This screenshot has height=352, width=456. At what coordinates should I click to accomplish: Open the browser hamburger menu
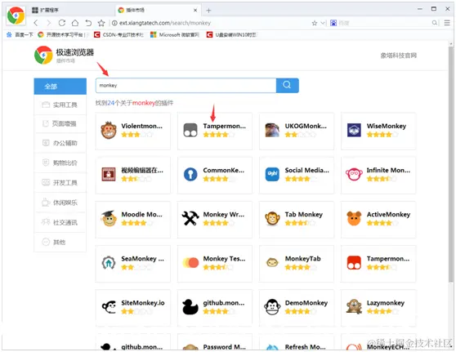tap(447, 23)
